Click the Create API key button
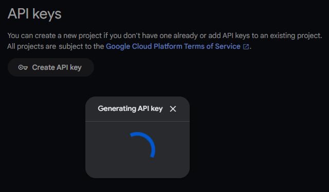329x192 pixels. (50, 67)
